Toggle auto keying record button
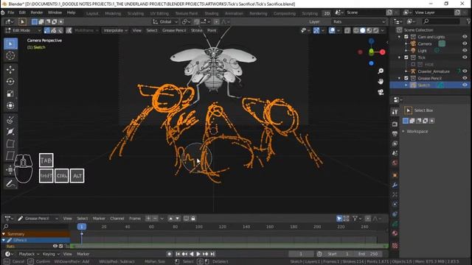This screenshot has height=265, width=472. (x=170, y=254)
